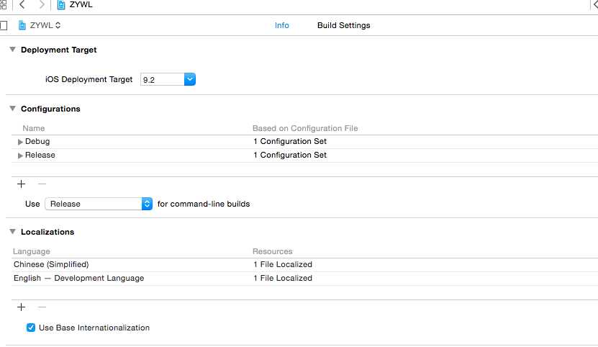Viewport: 598px width, 347px height.
Task: Open the command-line builds configuration dropdown
Action: (x=147, y=204)
